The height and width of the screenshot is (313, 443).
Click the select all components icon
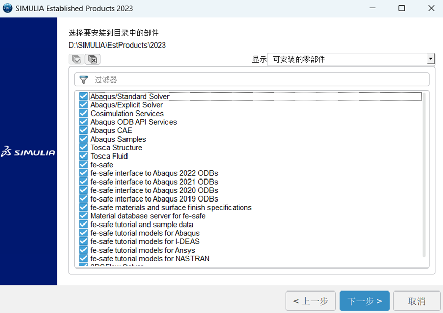pyautogui.click(x=75, y=59)
